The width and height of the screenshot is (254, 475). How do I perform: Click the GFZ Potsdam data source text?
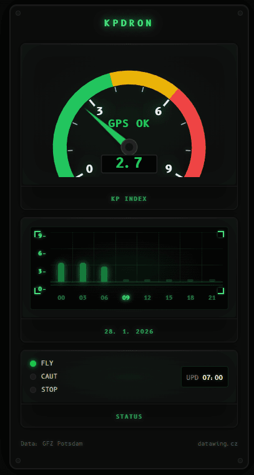[x=62, y=444]
